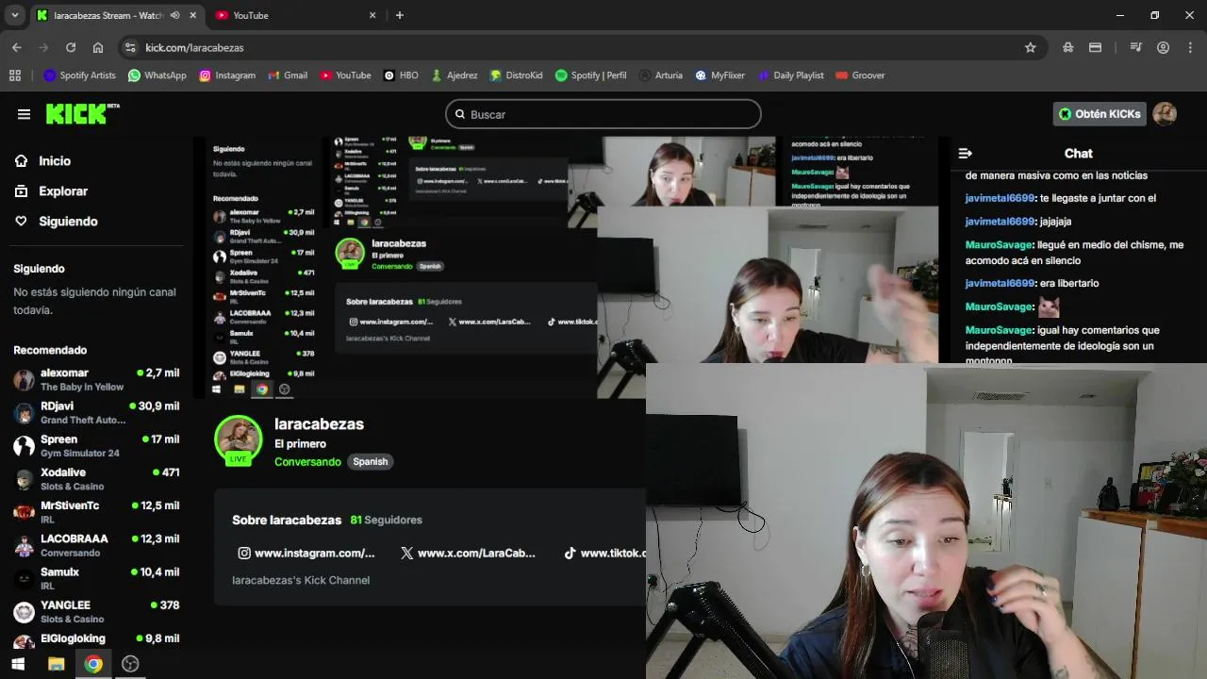Open YouTube bookmark in bookmarks bar

point(345,75)
